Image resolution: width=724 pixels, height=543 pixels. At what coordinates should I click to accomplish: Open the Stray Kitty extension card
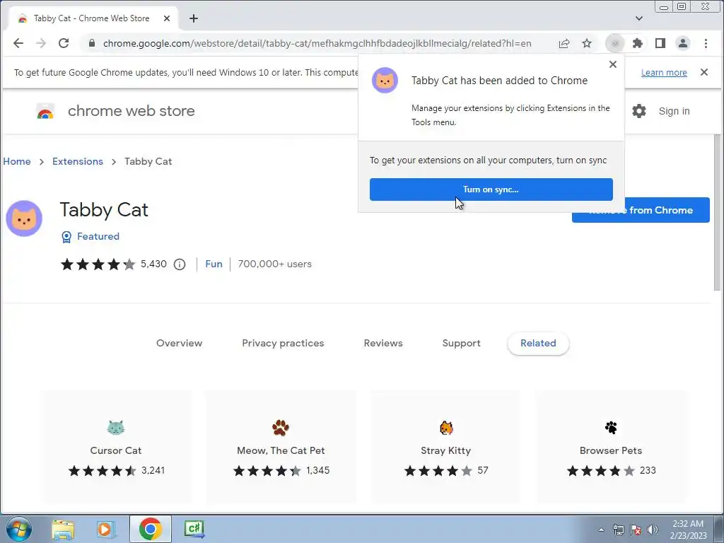[445, 447]
